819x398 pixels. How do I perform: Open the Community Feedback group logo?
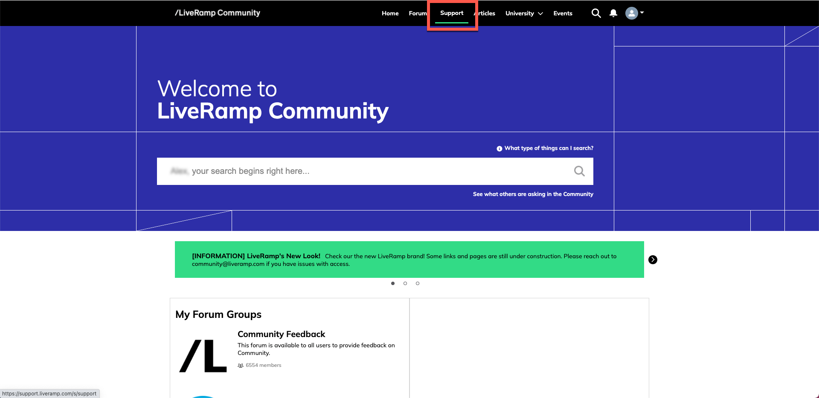(x=203, y=356)
